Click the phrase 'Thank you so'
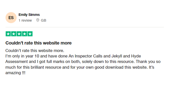Viewport: 170px width, 91px height. (148, 62)
